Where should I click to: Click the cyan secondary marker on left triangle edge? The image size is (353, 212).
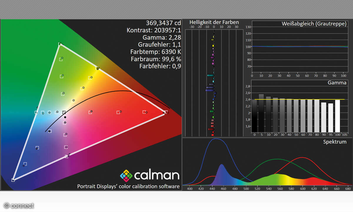pos(36,112)
